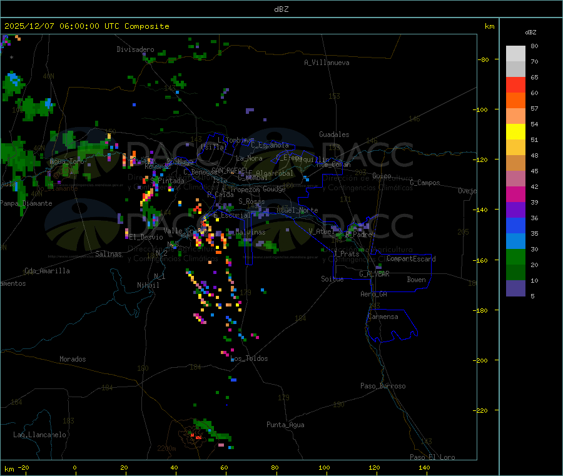The height and width of the screenshot is (476, 563).
Task: Select the slate 5-10 dBZ legend swatch
Action: pyautogui.click(x=515, y=288)
